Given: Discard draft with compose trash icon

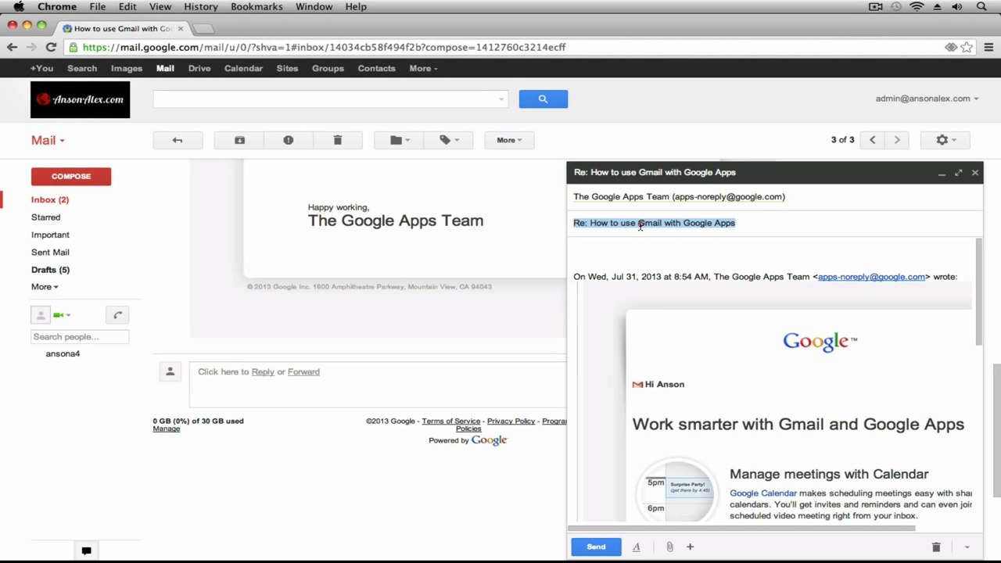Looking at the screenshot, I should click(936, 547).
